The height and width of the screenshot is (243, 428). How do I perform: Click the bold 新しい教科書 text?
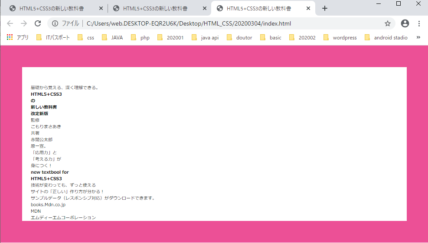(x=44, y=107)
